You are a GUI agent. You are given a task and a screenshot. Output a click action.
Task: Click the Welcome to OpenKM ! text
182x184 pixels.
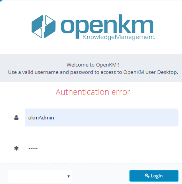coord(93,65)
